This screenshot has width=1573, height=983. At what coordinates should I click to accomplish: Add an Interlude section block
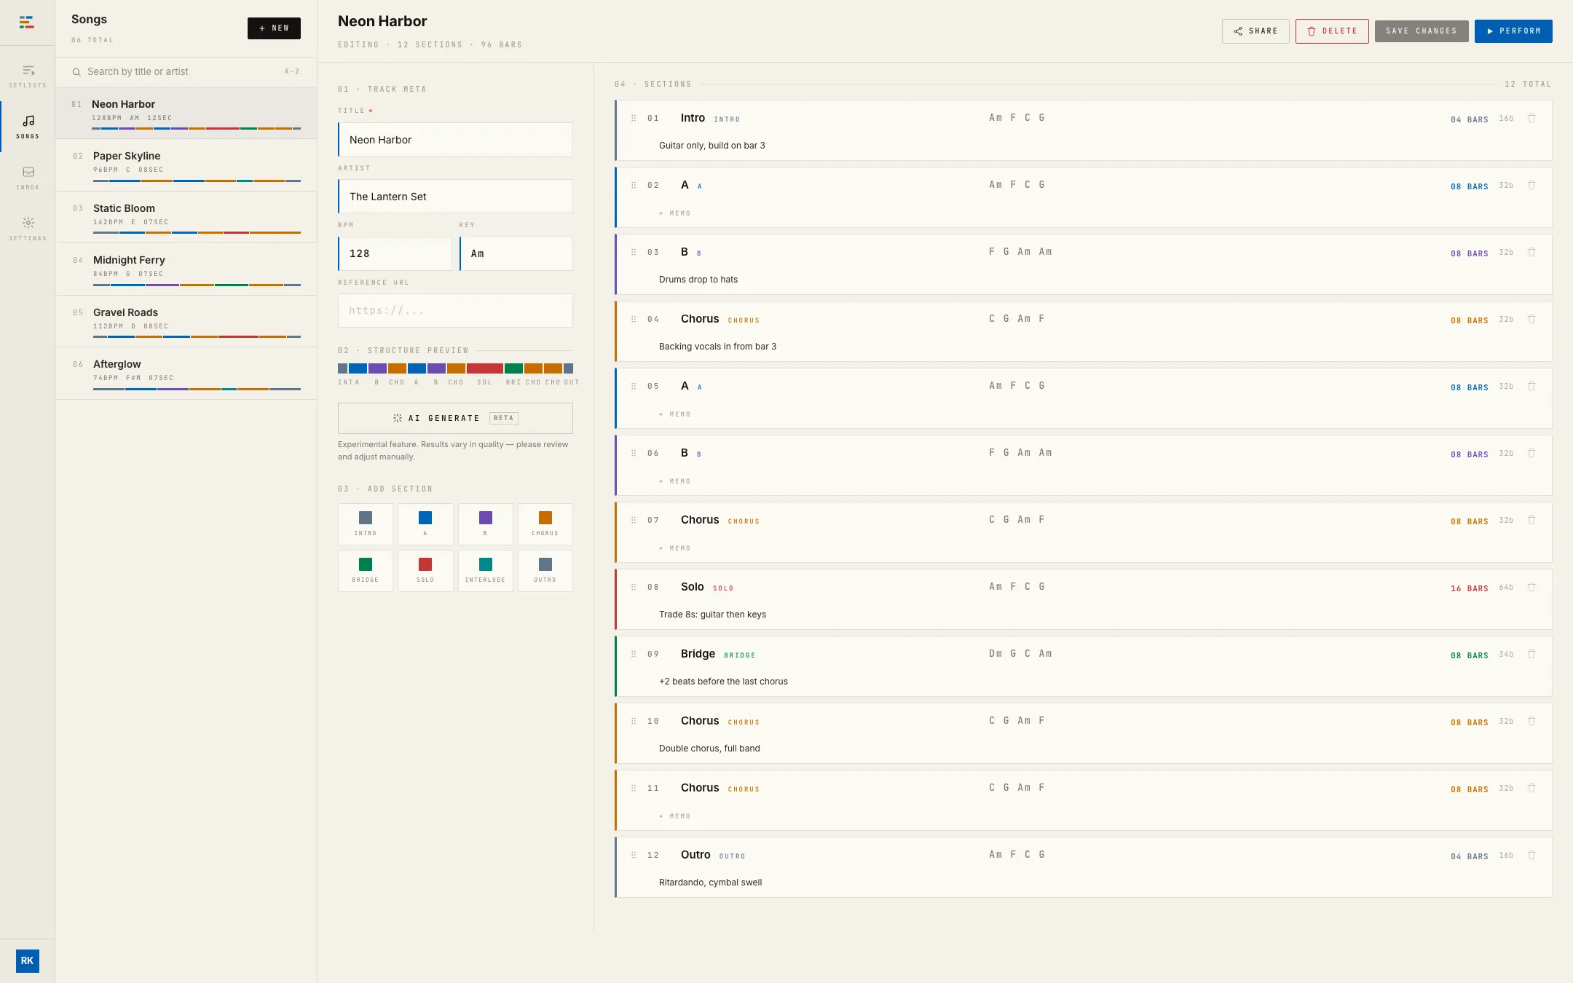click(486, 571)
